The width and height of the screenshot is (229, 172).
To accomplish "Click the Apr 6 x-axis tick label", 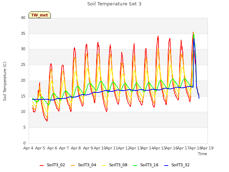I will point(52,148).
